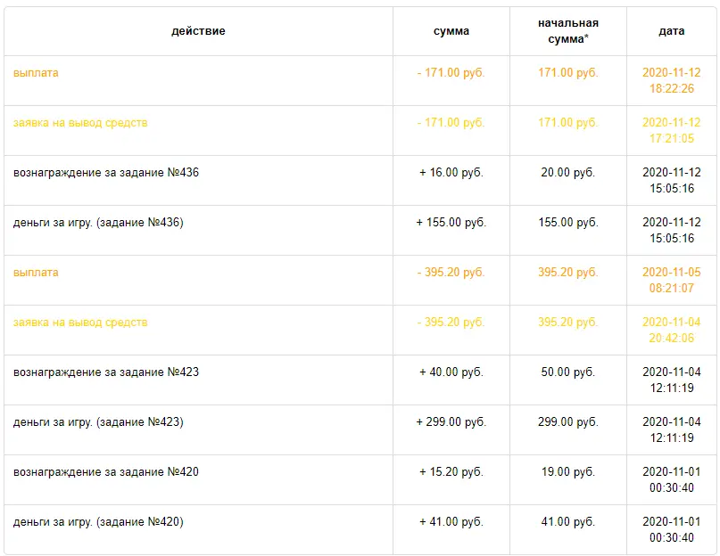Screen dimensions: 720x556
Task: Select "вознаграждение за задание №436"
Action: point(106,173)
